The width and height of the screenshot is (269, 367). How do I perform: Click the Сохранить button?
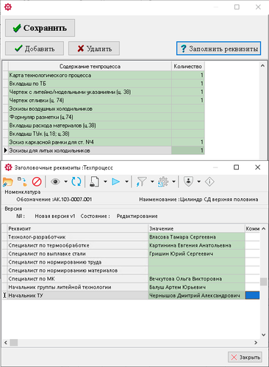[40, 28]
